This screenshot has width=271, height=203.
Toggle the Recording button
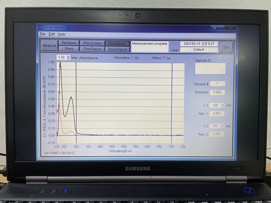[117, 44]
